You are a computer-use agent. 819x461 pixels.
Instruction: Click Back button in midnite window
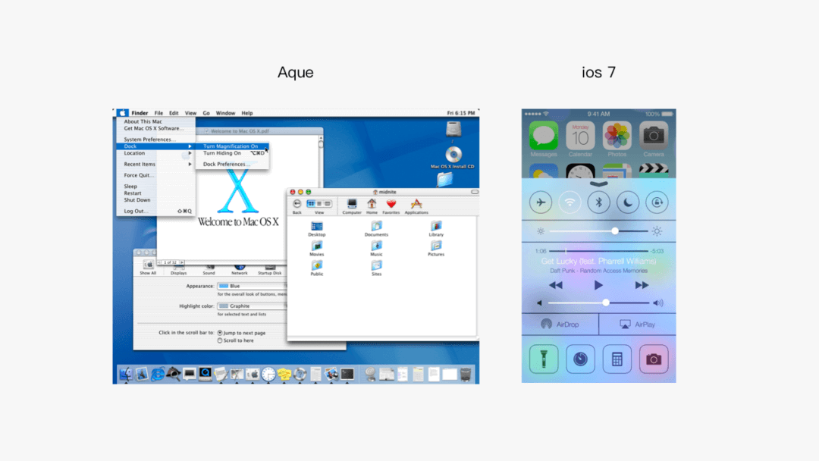(297, 206)
